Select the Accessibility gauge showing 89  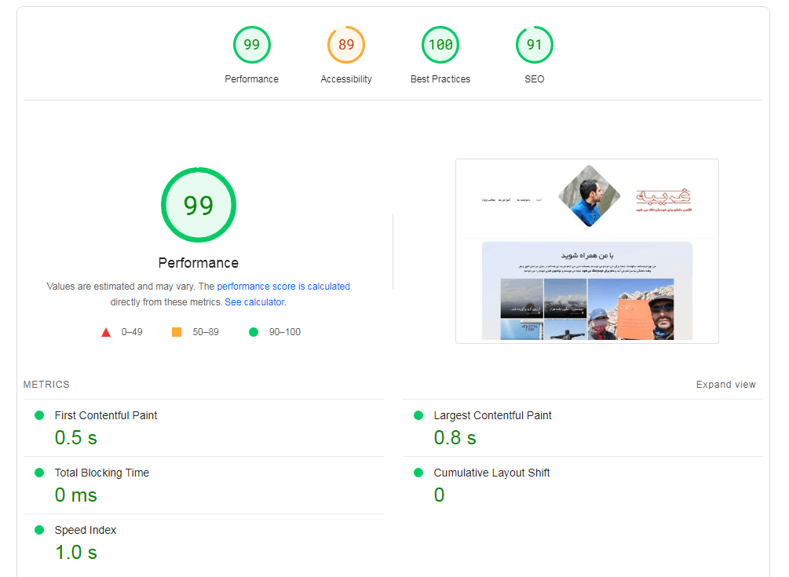pos(345,45)
